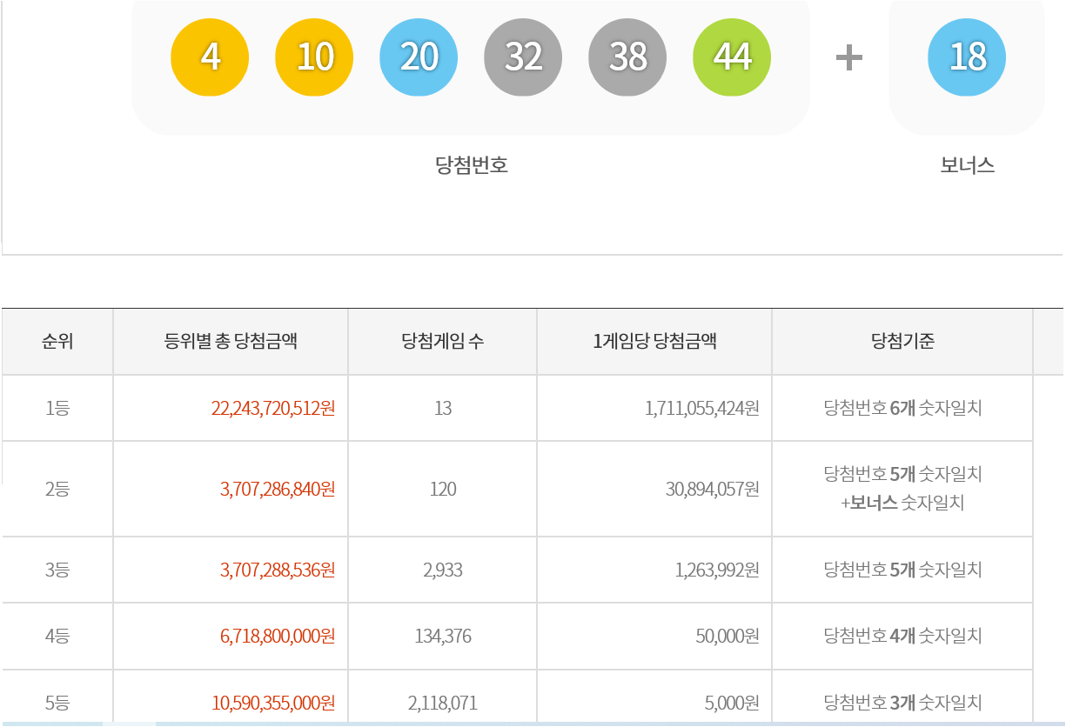
Task: Select the 2등 rank cell
Action: (57, 489)
